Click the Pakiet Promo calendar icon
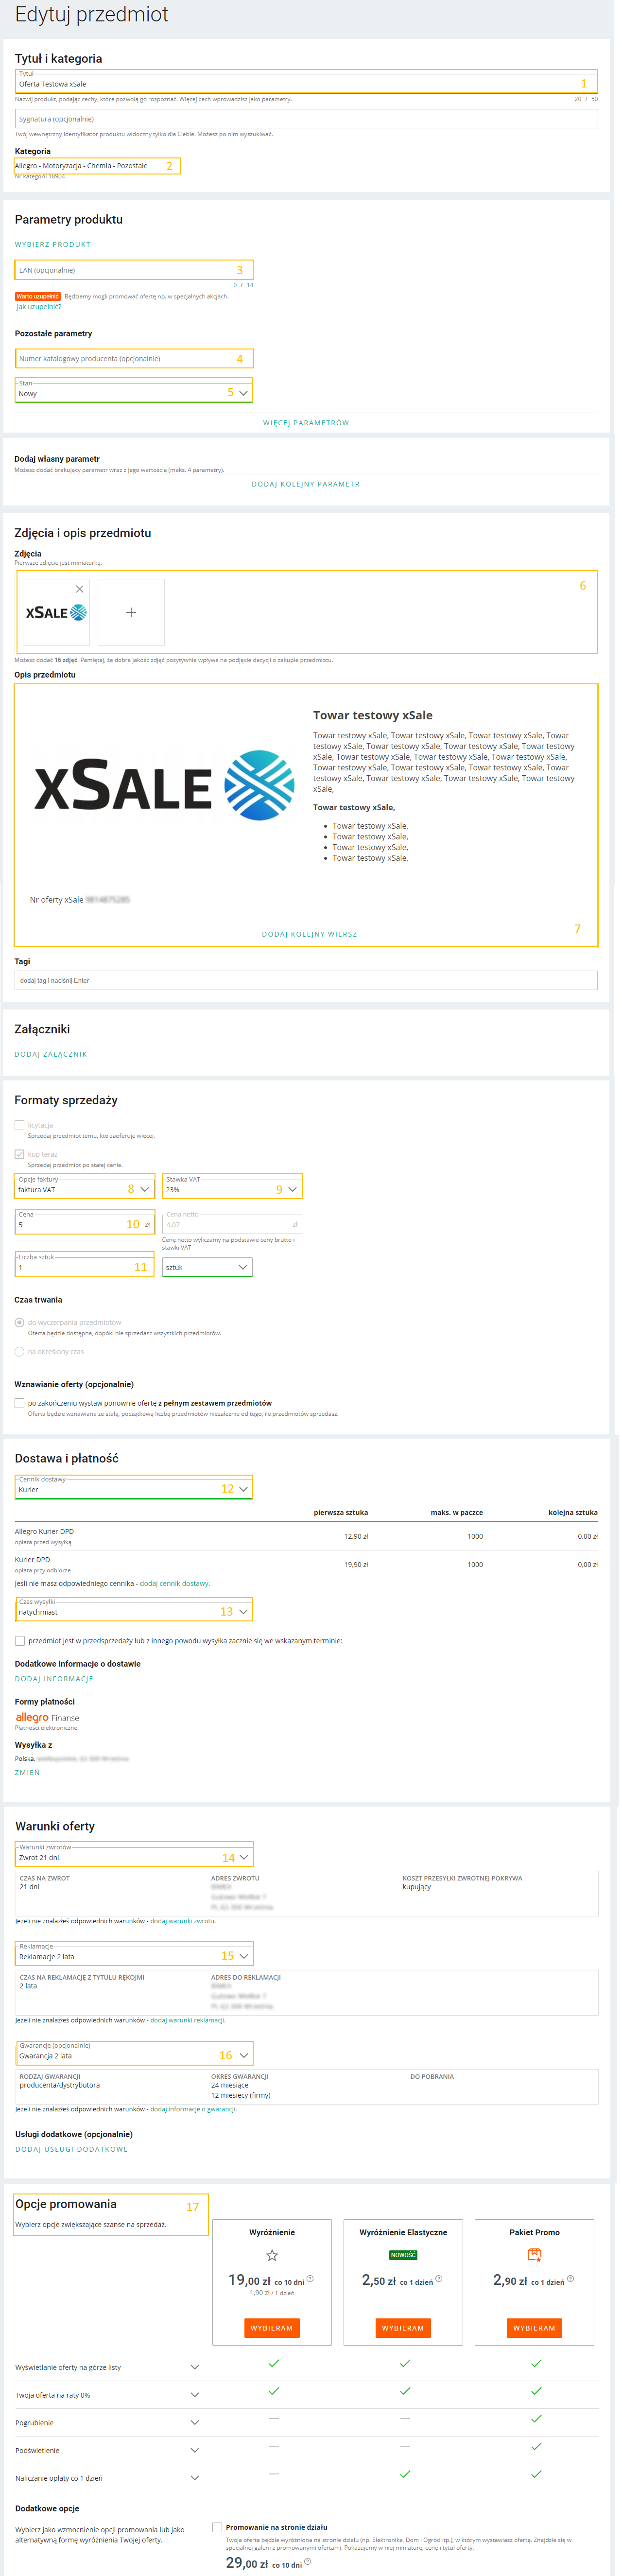This screenshot has width=622, height=2576. click(534, 2254)
